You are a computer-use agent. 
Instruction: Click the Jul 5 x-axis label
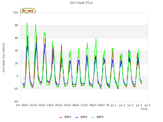coord(147,105)
